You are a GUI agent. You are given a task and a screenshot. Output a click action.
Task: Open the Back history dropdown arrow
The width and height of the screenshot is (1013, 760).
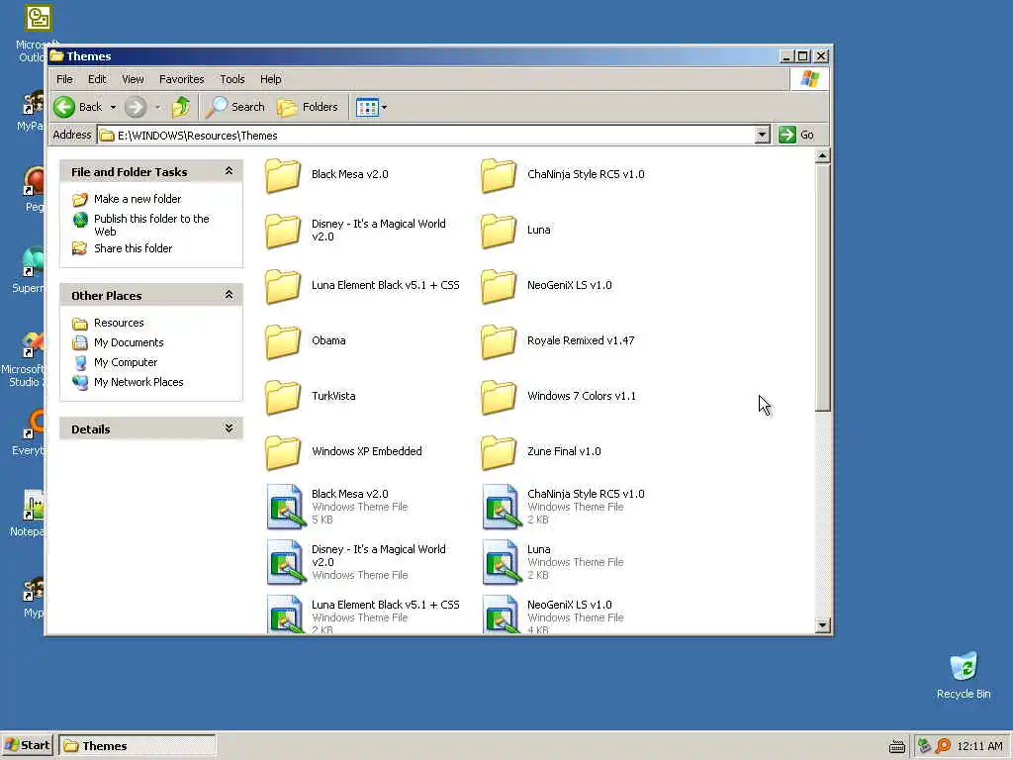point(113,107)
